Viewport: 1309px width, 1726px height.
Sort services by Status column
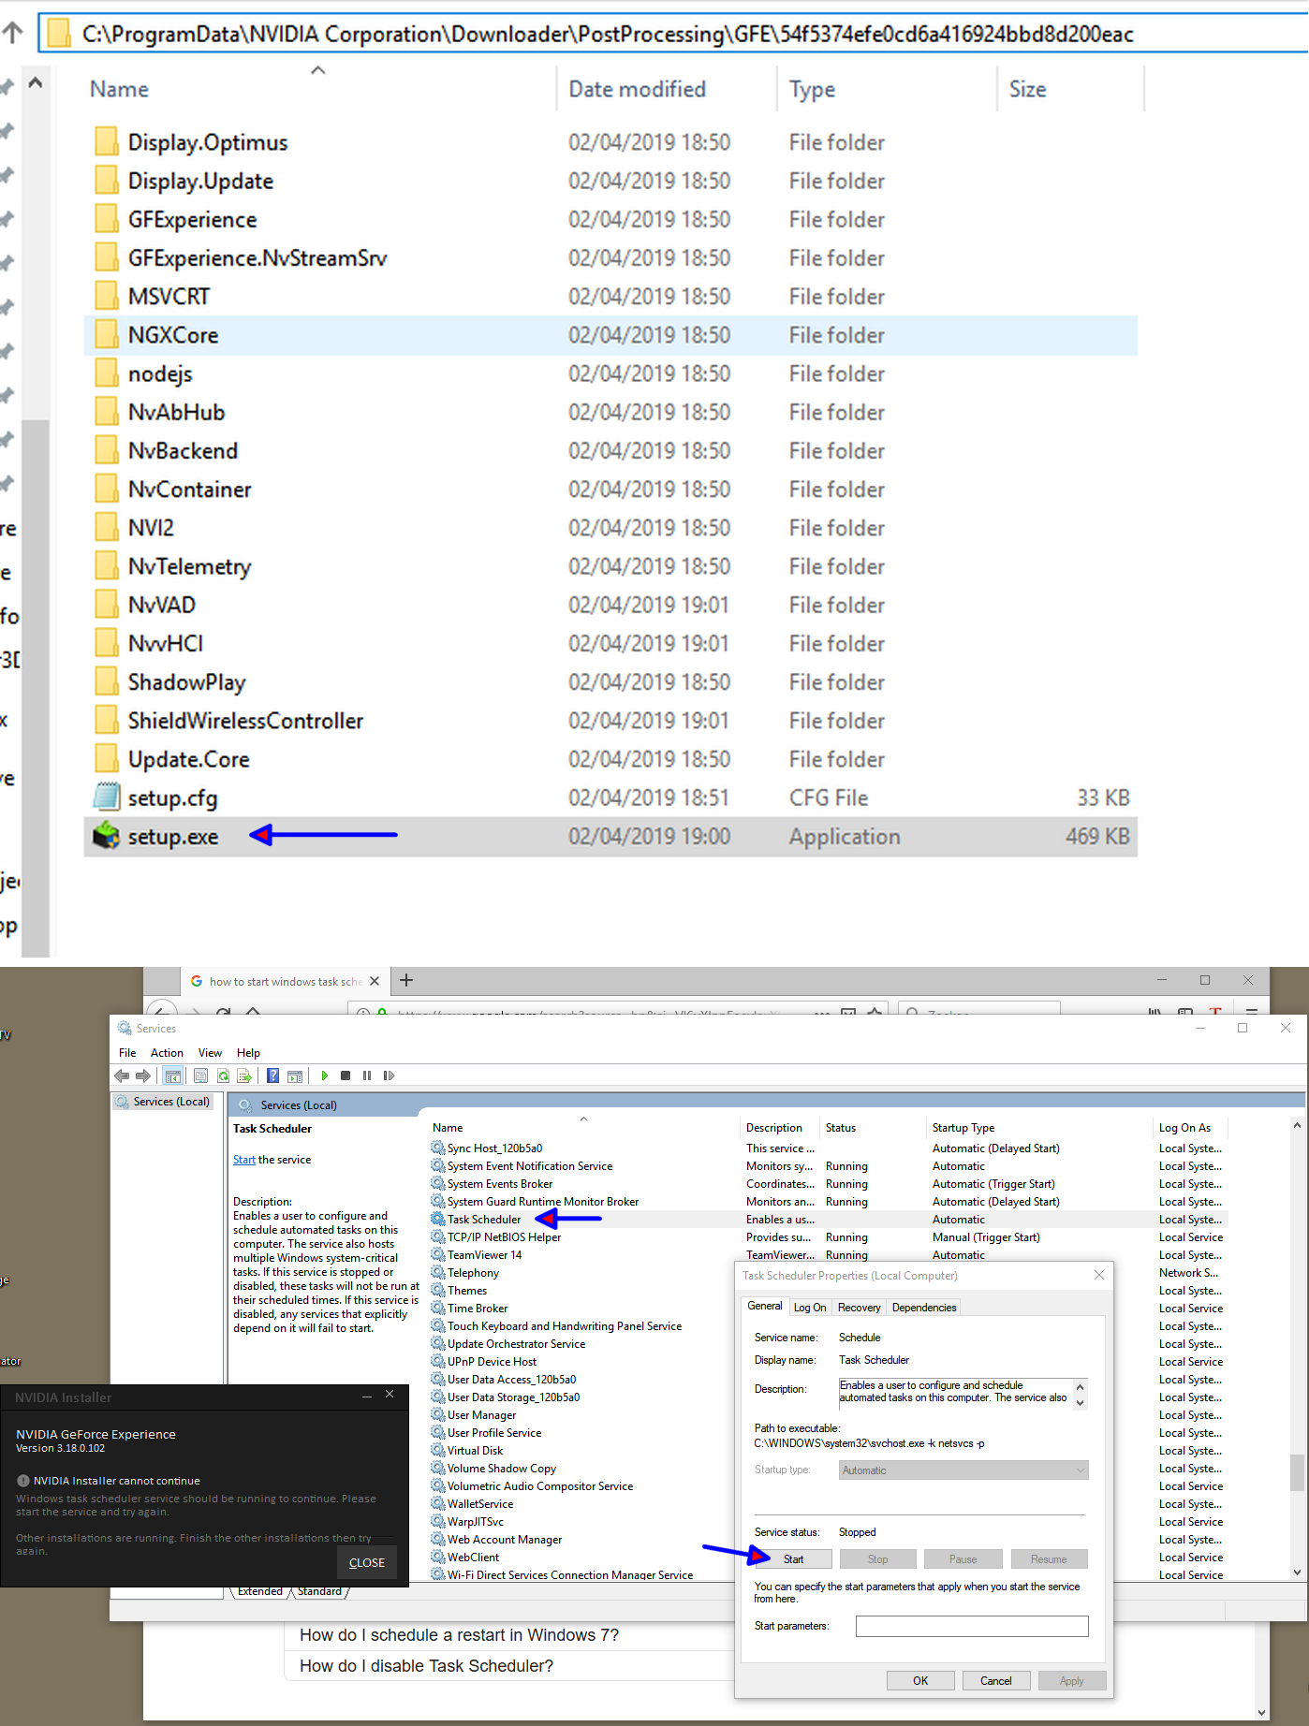pos(841,1128)
